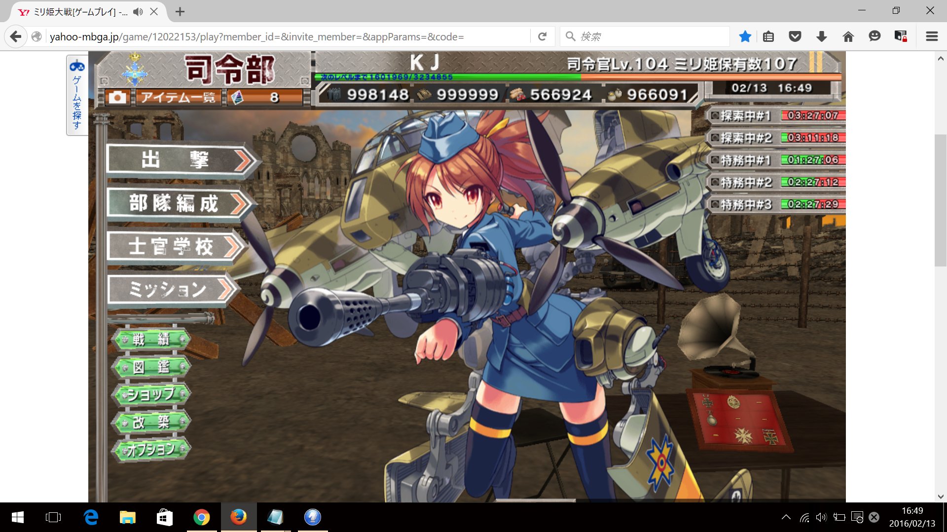Go back with browser back arrow
The image size is (947, 532).
click(16, 36)
